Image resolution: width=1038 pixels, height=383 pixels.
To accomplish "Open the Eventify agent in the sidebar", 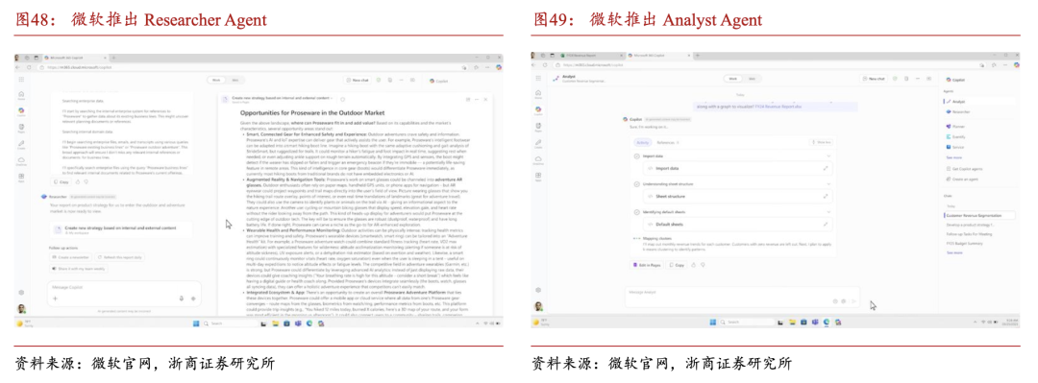I will click(958, 136).
